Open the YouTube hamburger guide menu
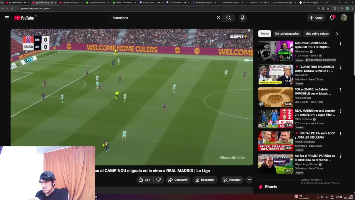 (7, 18)
